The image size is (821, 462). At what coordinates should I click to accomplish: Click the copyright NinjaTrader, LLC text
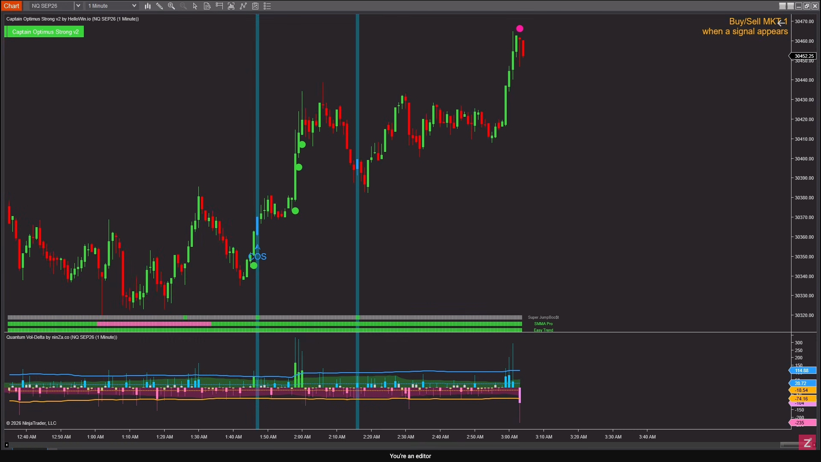(31, 423)
